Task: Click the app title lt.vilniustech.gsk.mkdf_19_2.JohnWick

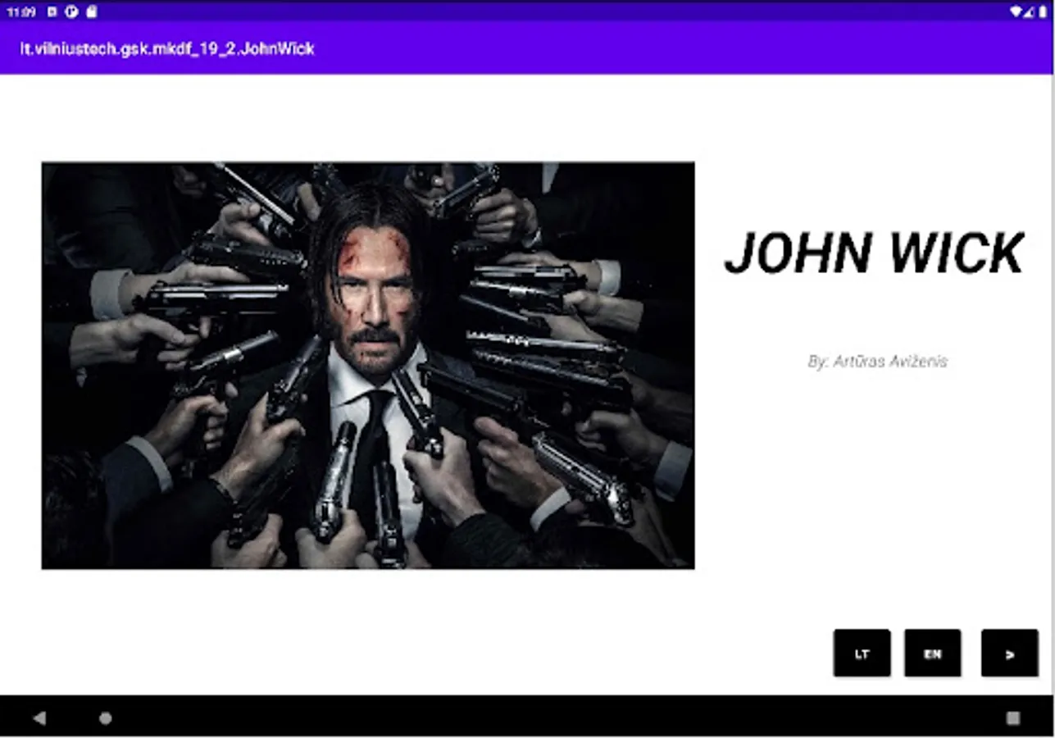Action: (167, 48)
